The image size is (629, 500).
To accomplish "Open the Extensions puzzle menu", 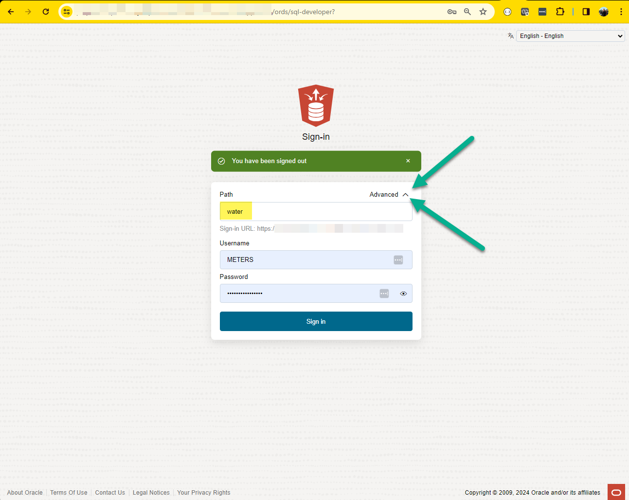I will pyautogui.click(x=560, y=12).
